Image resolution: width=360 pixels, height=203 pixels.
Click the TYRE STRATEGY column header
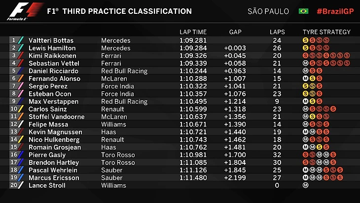pyautogui.click(x=326, y=32)
